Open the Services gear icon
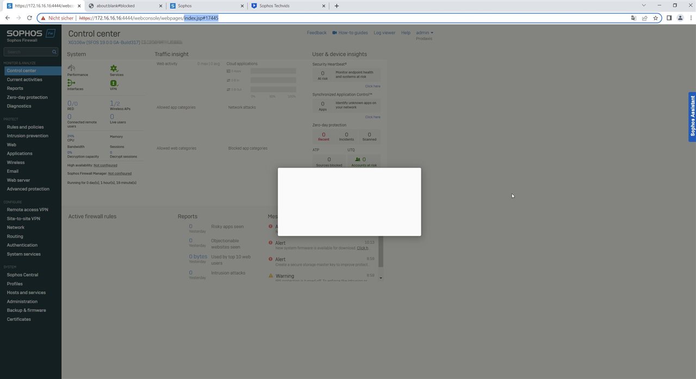Screen dimensions: 696x379 pyautogui.click(x=114, y=69)
